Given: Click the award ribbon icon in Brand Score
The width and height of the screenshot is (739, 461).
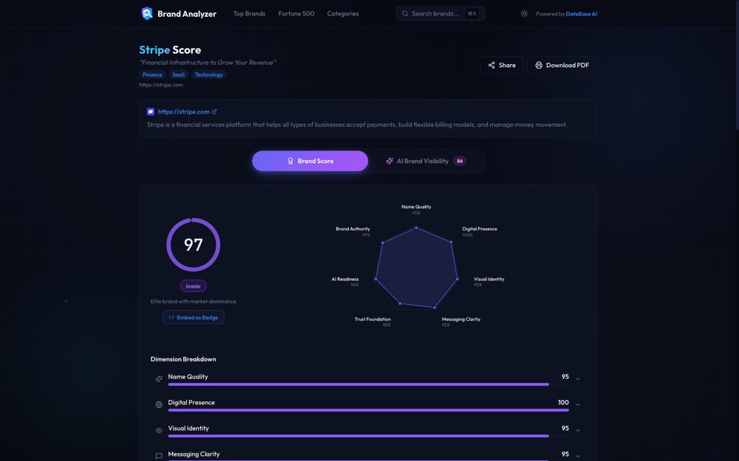Looking at the screenshot, I should (x=290, y=161).
